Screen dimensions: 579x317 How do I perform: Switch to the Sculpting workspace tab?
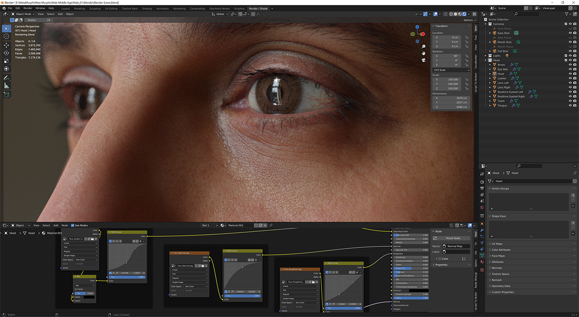[x=95, y=8]
